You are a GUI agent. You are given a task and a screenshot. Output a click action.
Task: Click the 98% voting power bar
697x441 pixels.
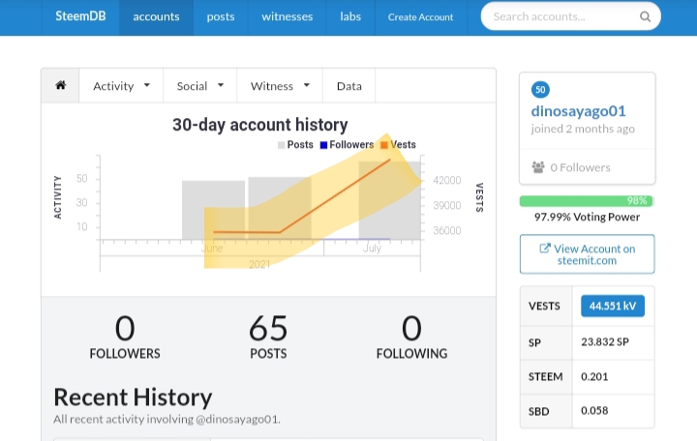[x=587, y=201]
